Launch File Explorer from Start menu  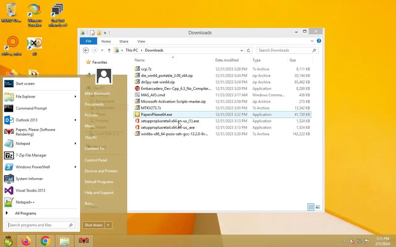pyautogui.click(x=41, y=97)
